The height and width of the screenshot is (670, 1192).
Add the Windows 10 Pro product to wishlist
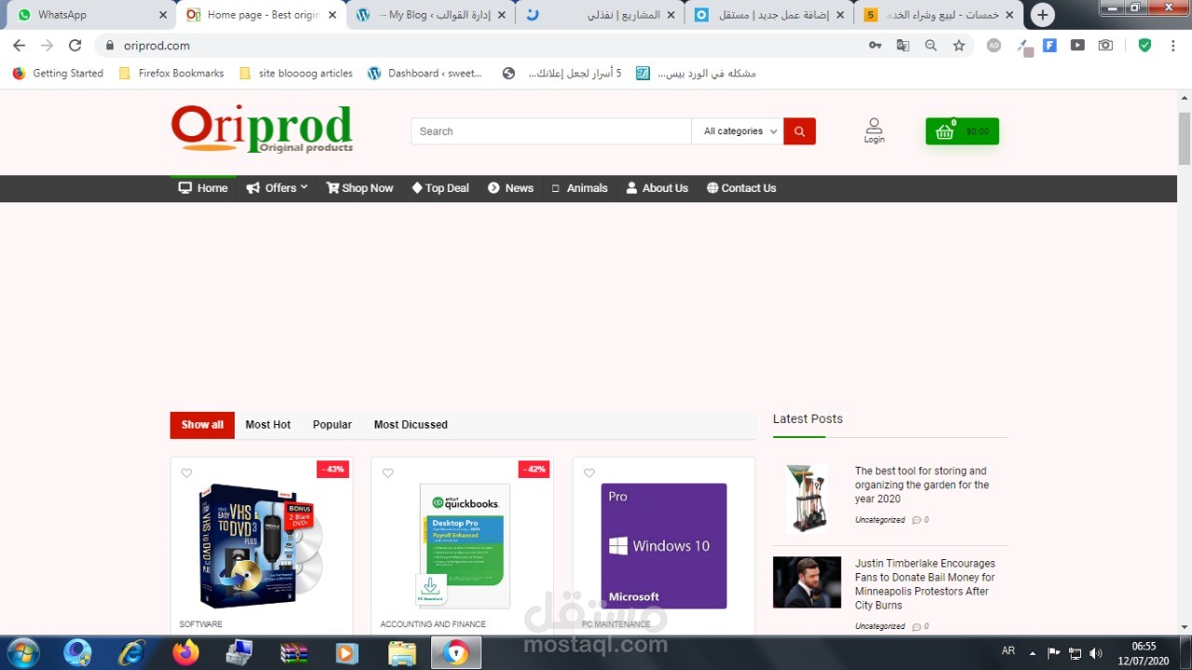tap(589, 473)
